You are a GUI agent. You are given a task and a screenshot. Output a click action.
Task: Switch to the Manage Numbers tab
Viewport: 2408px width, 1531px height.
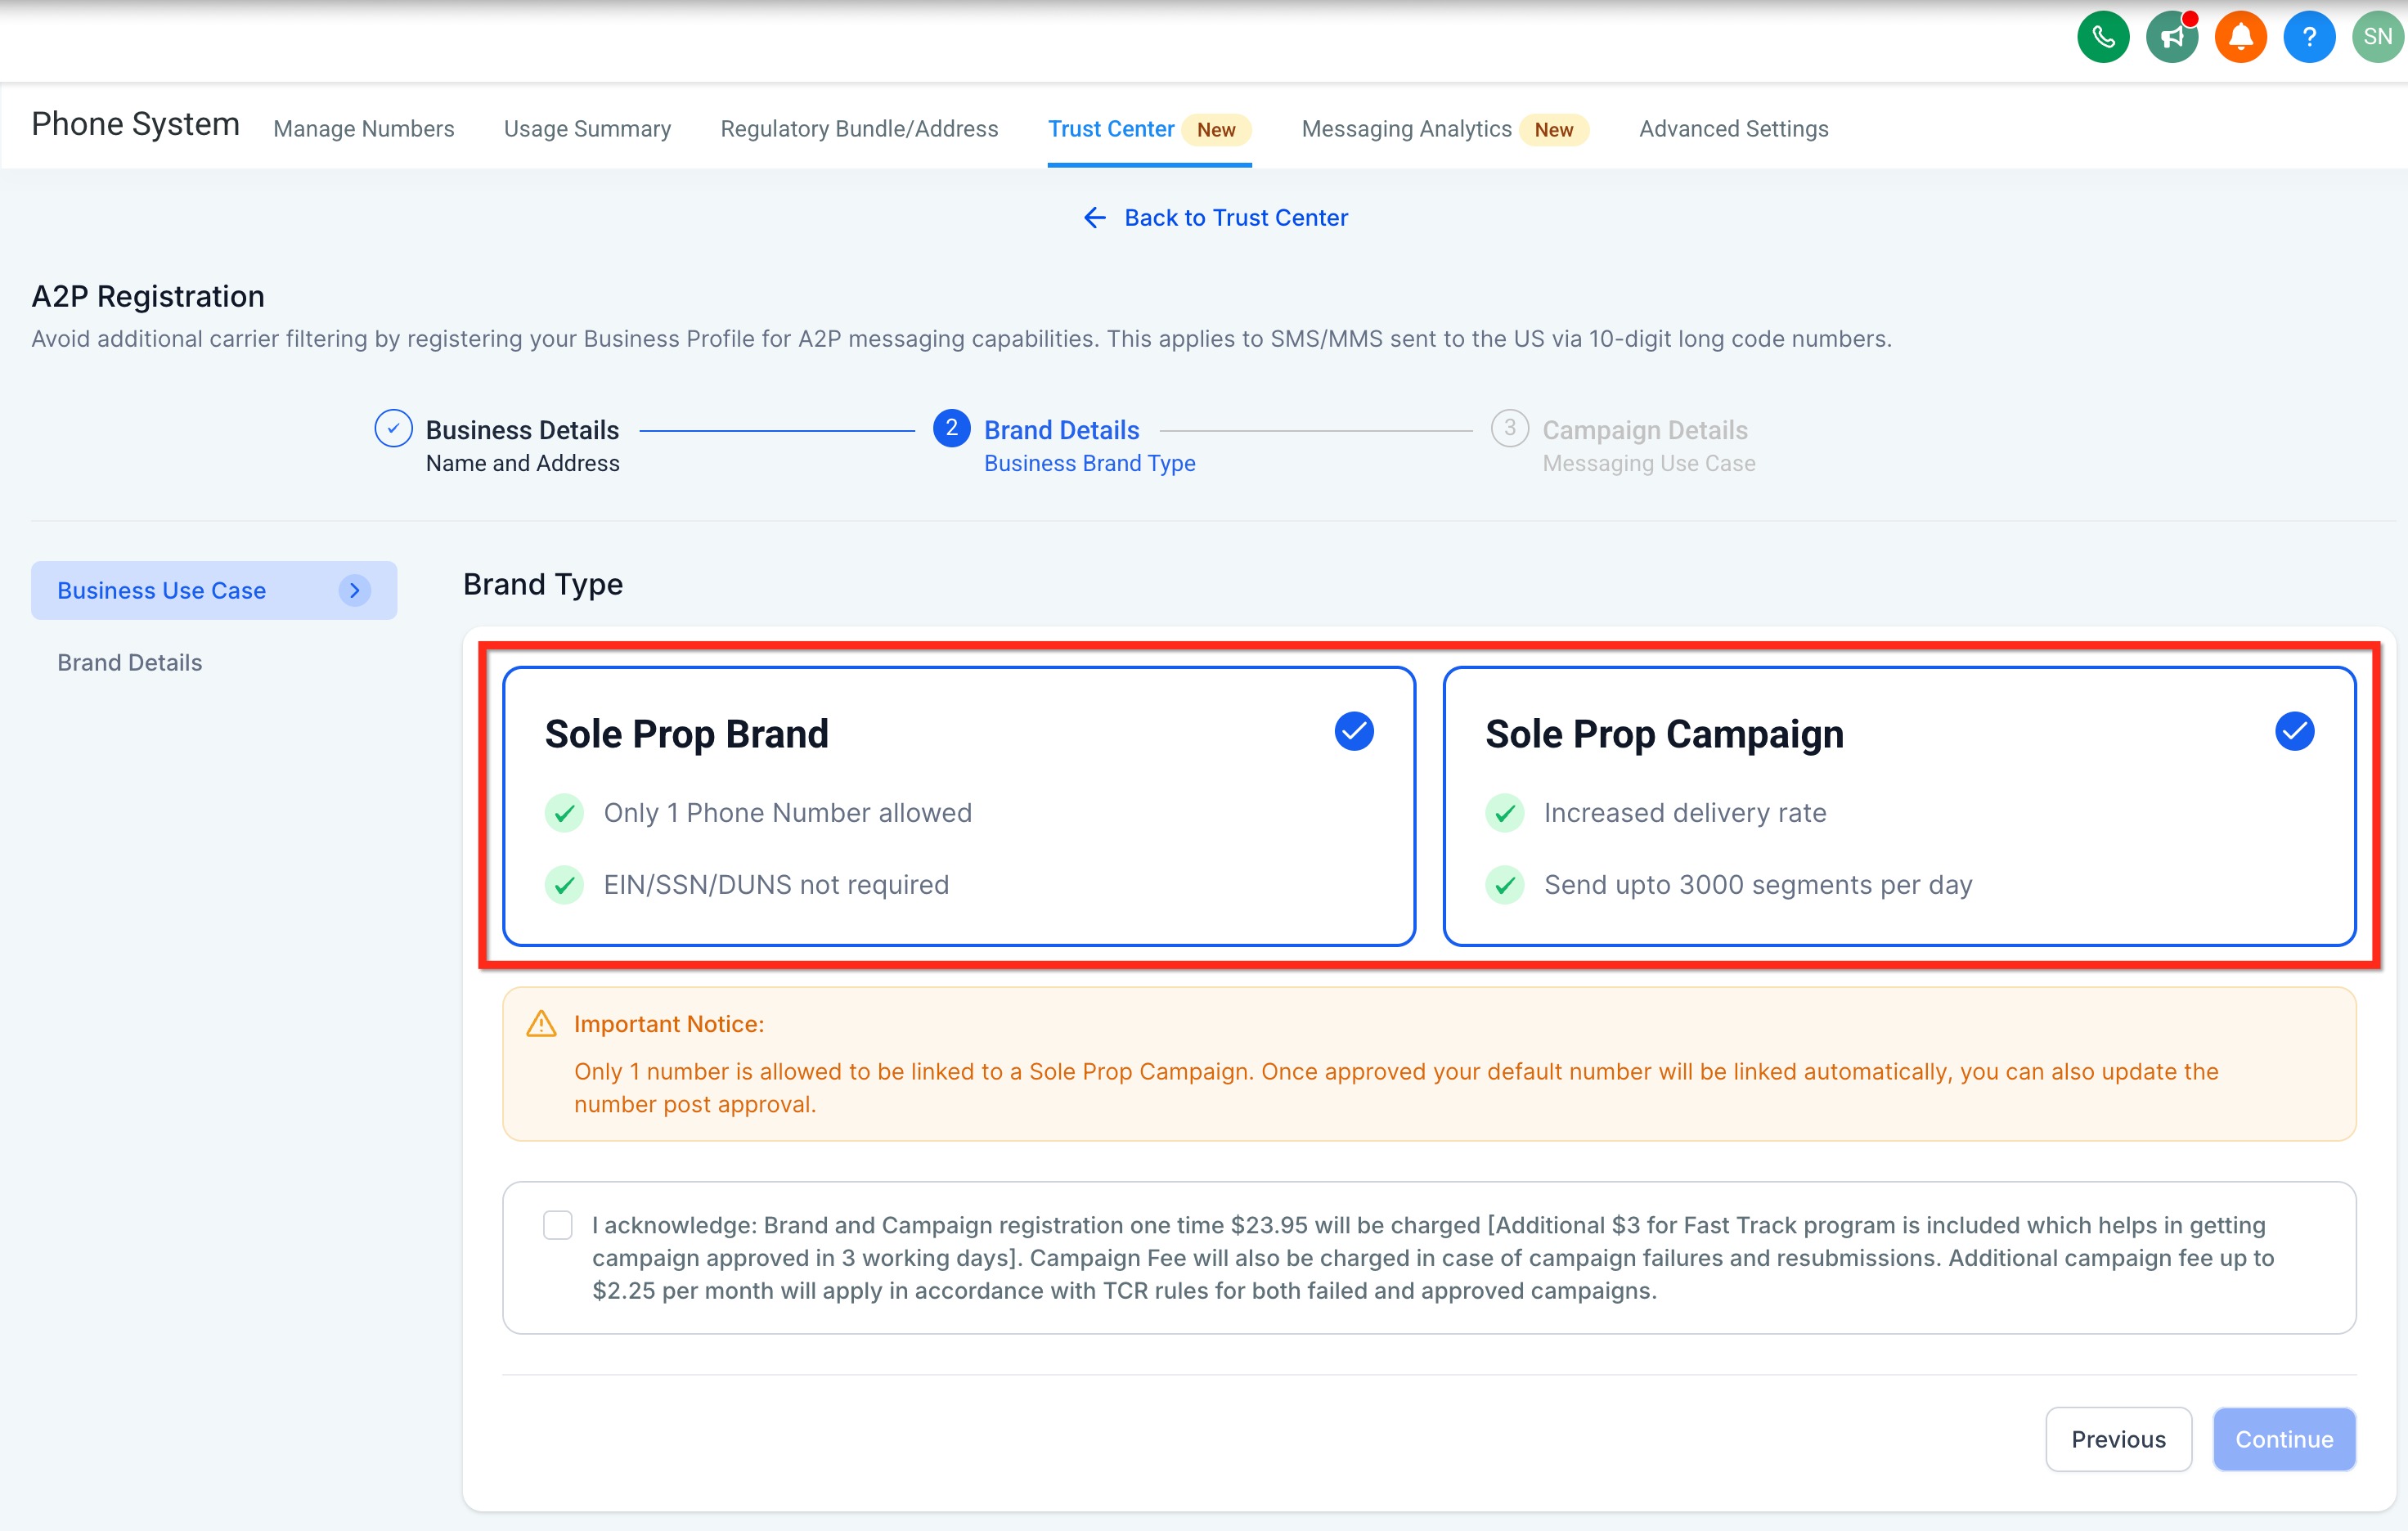[364, 129]
